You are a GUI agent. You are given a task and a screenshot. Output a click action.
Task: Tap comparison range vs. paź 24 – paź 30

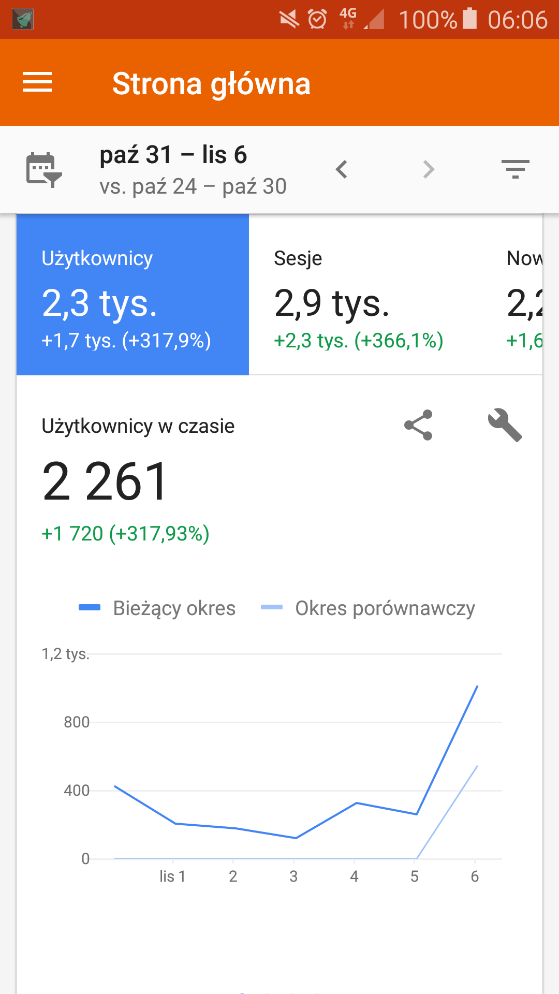click(193, 186)
